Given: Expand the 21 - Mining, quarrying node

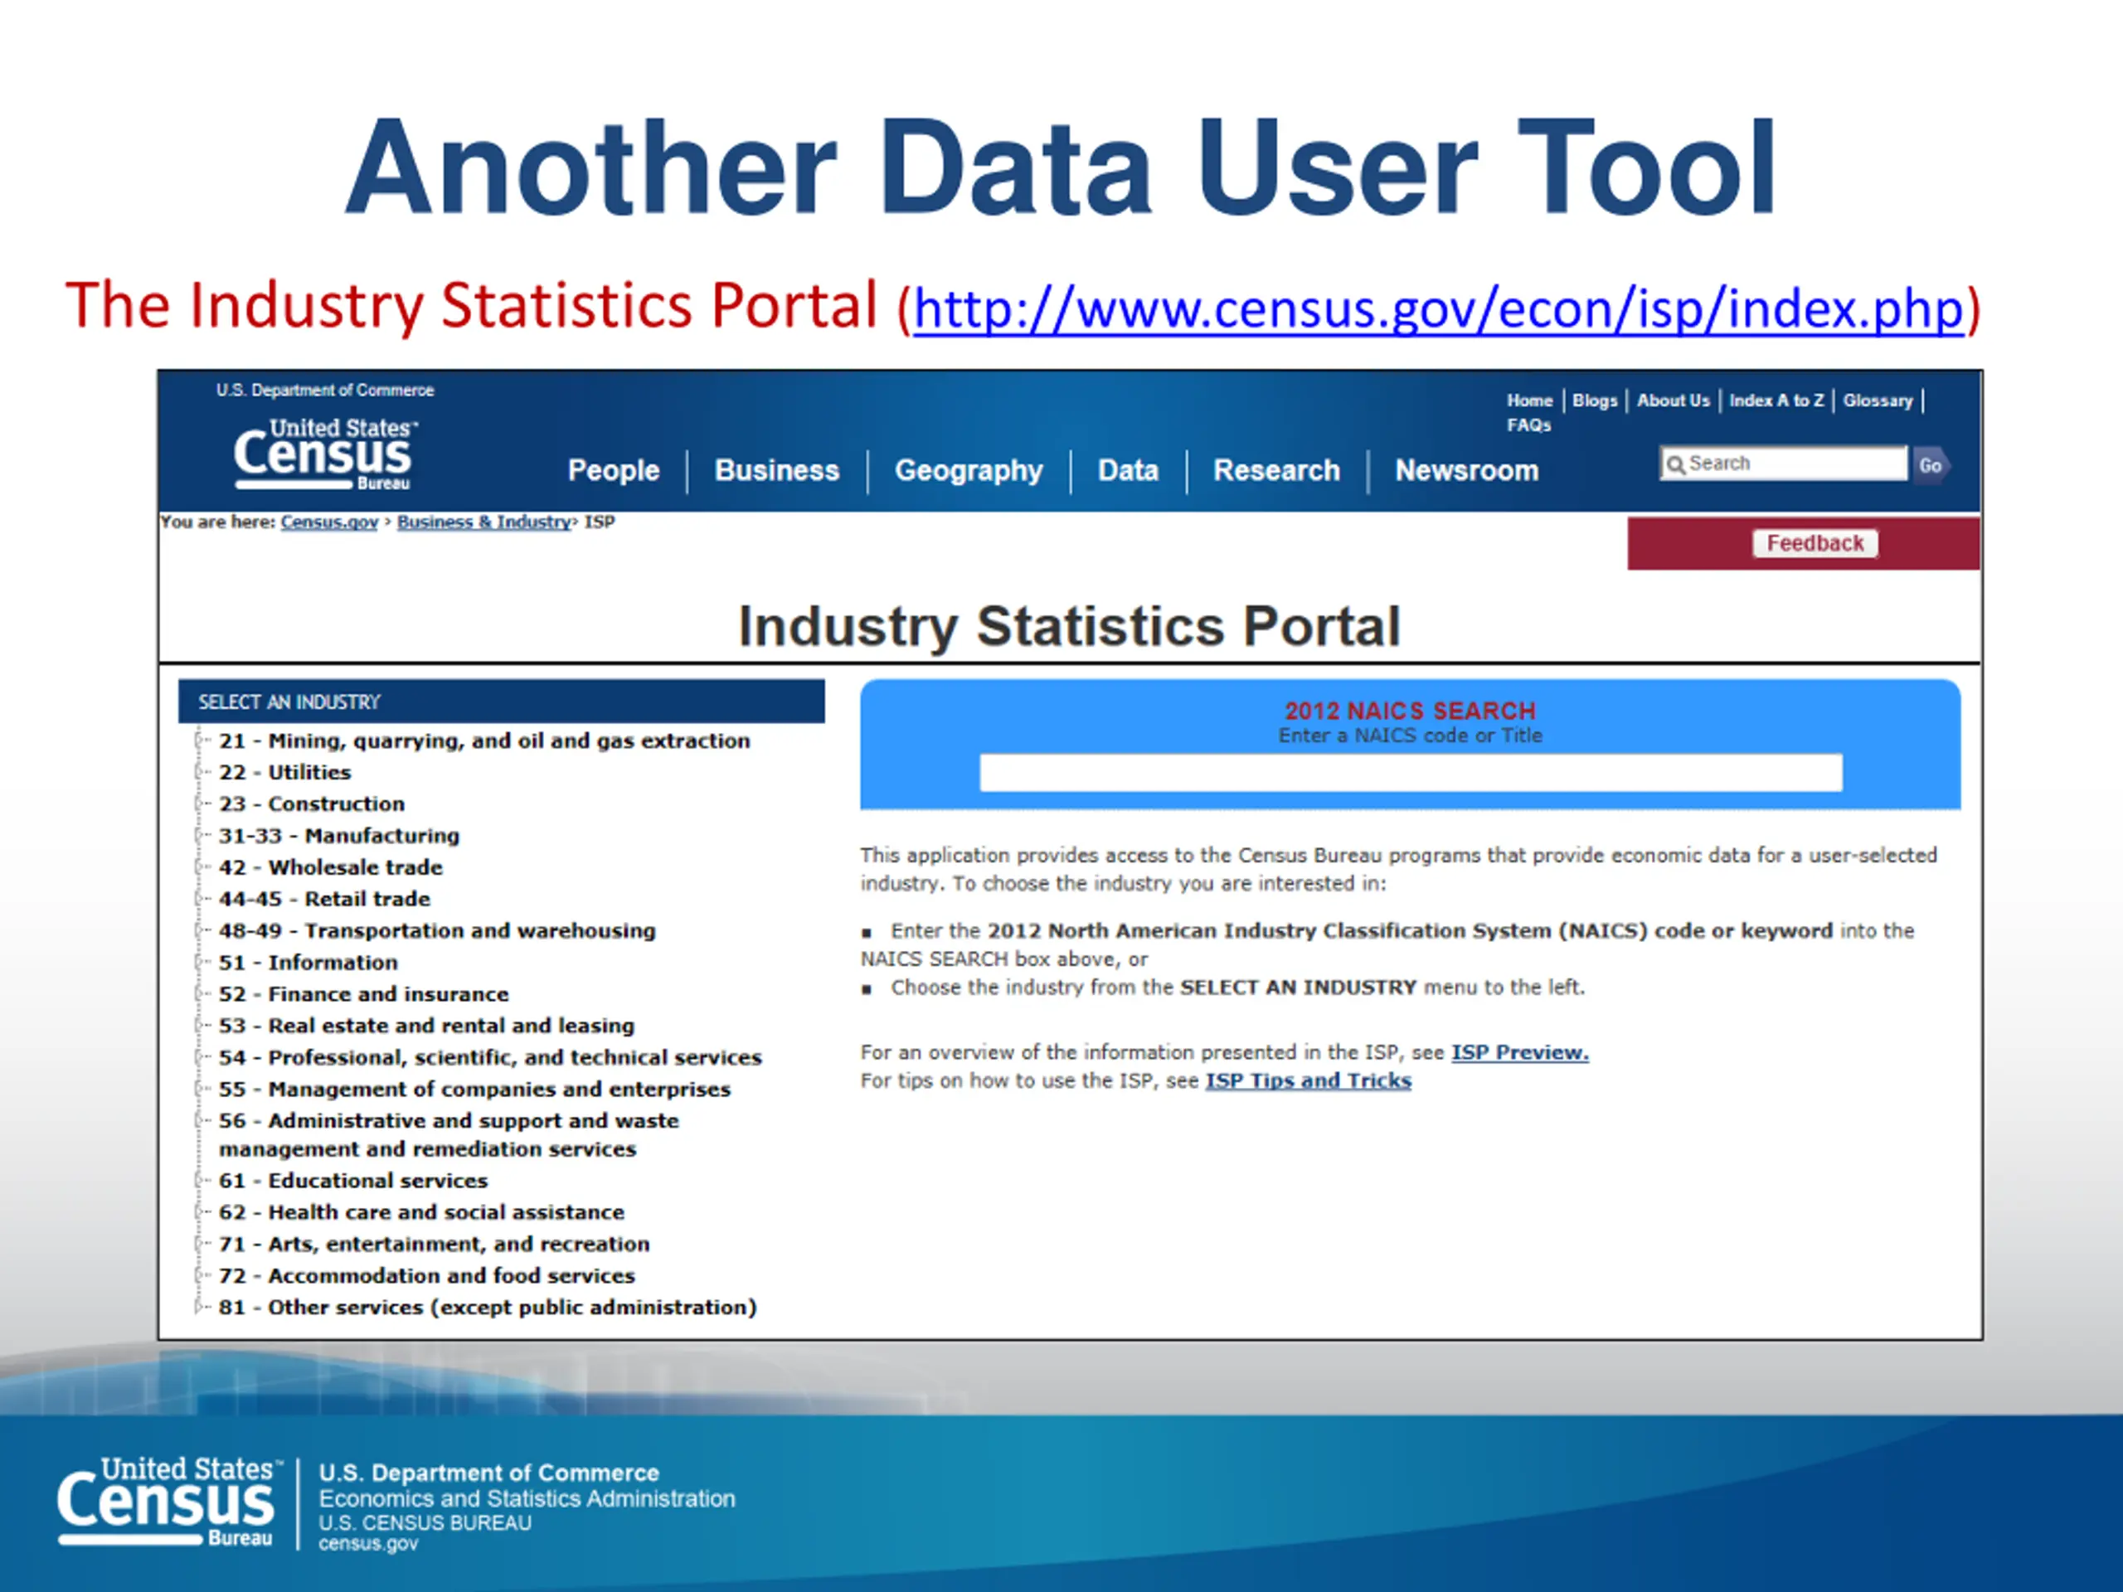Looking at the screenshot, I should tap(200, 740).
